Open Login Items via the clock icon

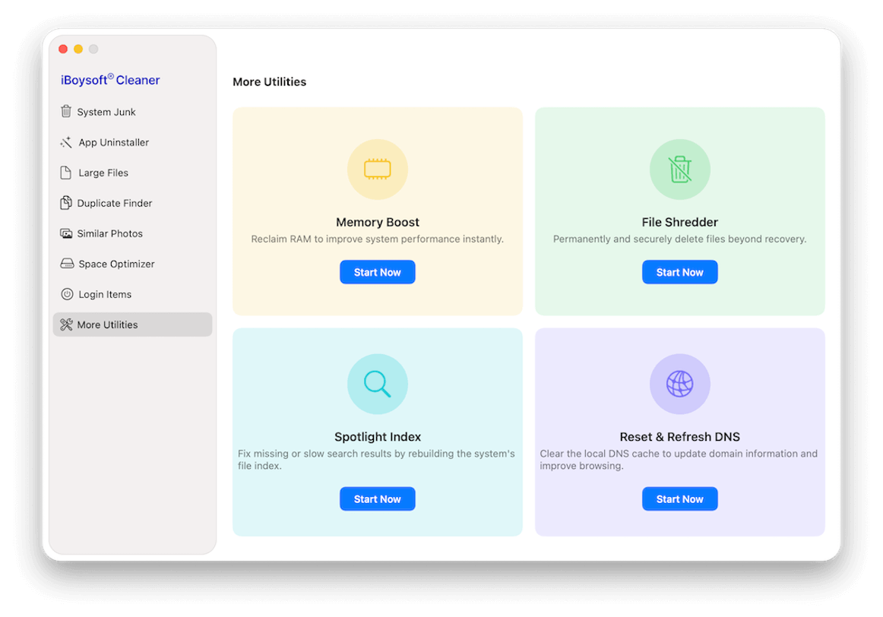click(67, 294)
